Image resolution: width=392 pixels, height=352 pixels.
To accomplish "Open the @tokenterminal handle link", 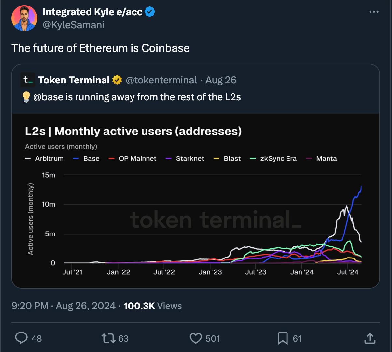I will point(161,80).
